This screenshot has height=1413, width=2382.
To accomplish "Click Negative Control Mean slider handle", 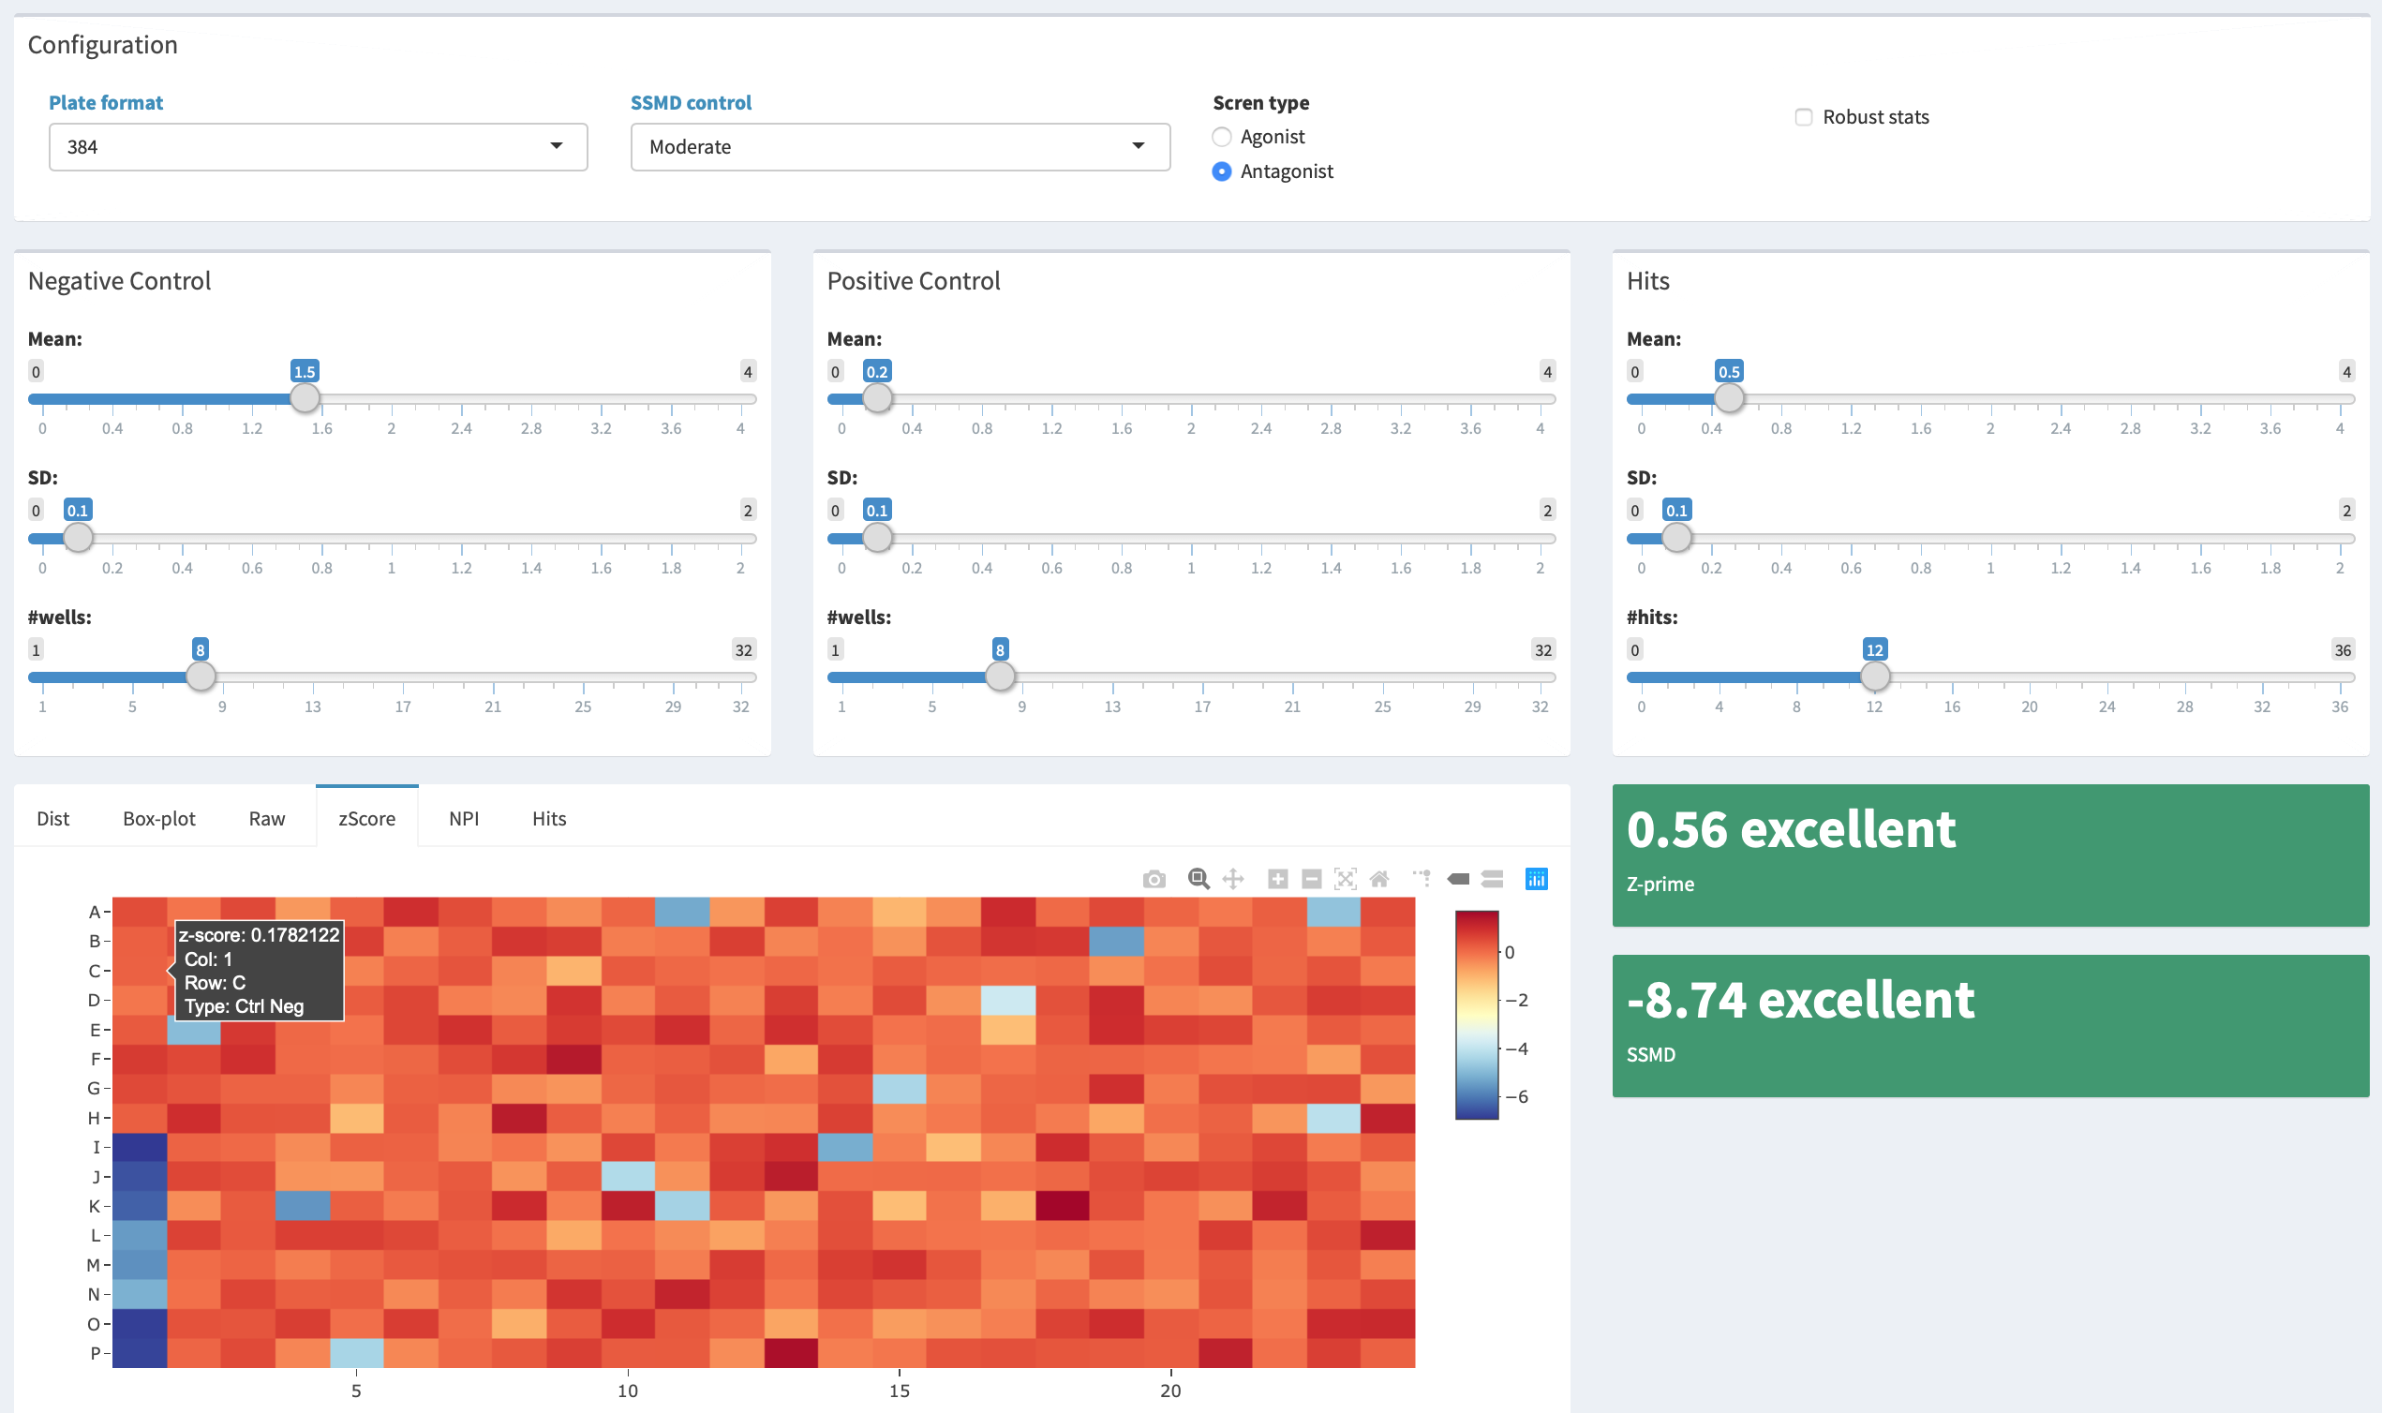I will (x=305, y=398).
